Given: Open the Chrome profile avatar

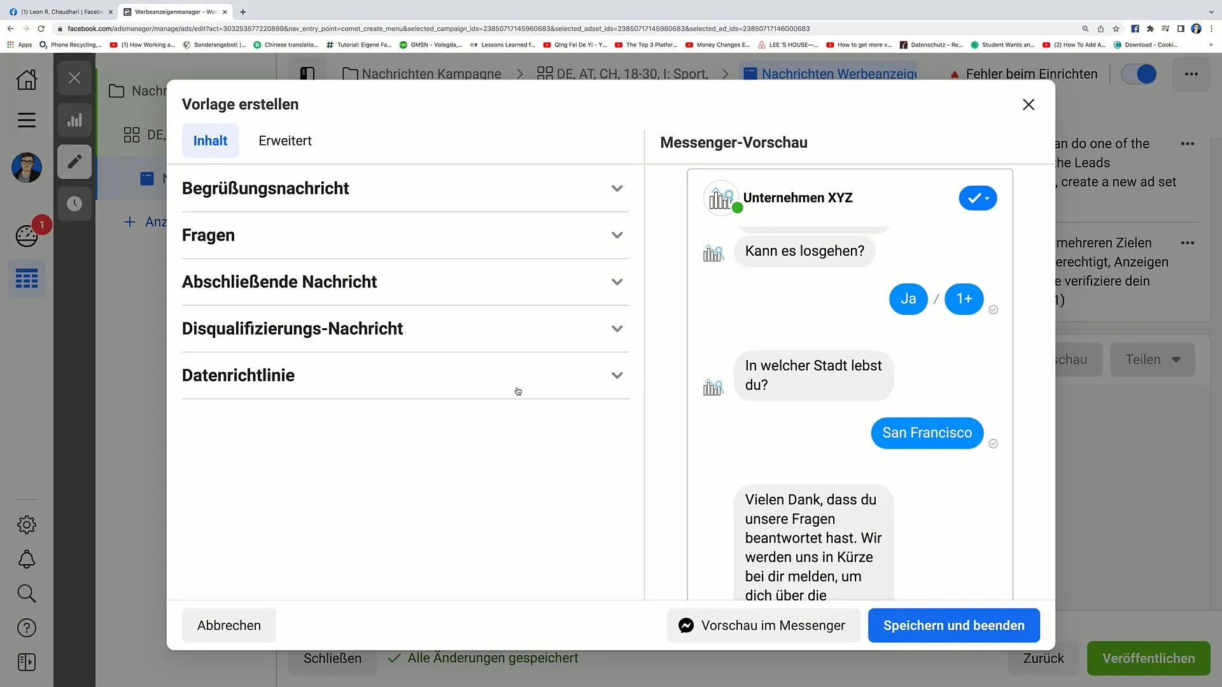Looking at the screenshot, I should point(1196,29).
